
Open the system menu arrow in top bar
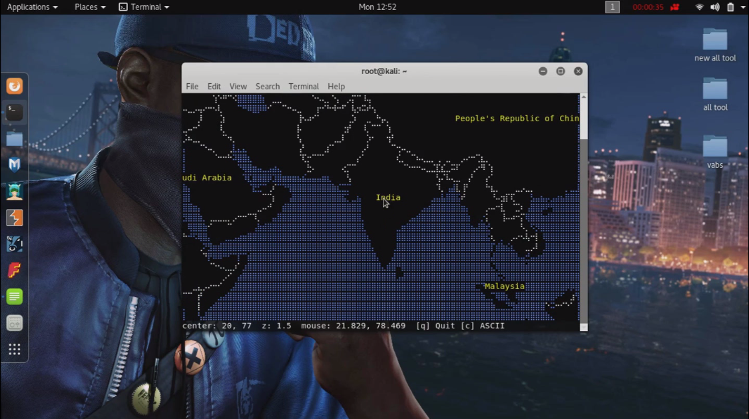pos(743,7)
